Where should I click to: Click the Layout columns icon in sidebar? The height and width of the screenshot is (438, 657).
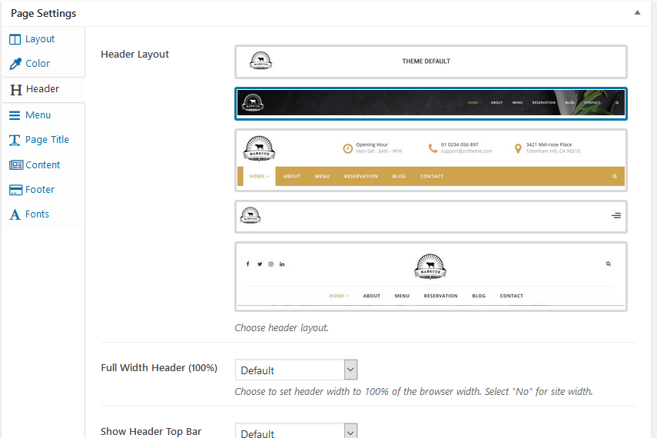pyautogui.click(x=15, y=39)
